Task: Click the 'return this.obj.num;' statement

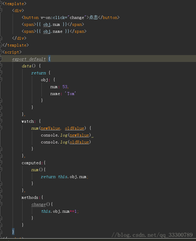Action: (65, 177)
